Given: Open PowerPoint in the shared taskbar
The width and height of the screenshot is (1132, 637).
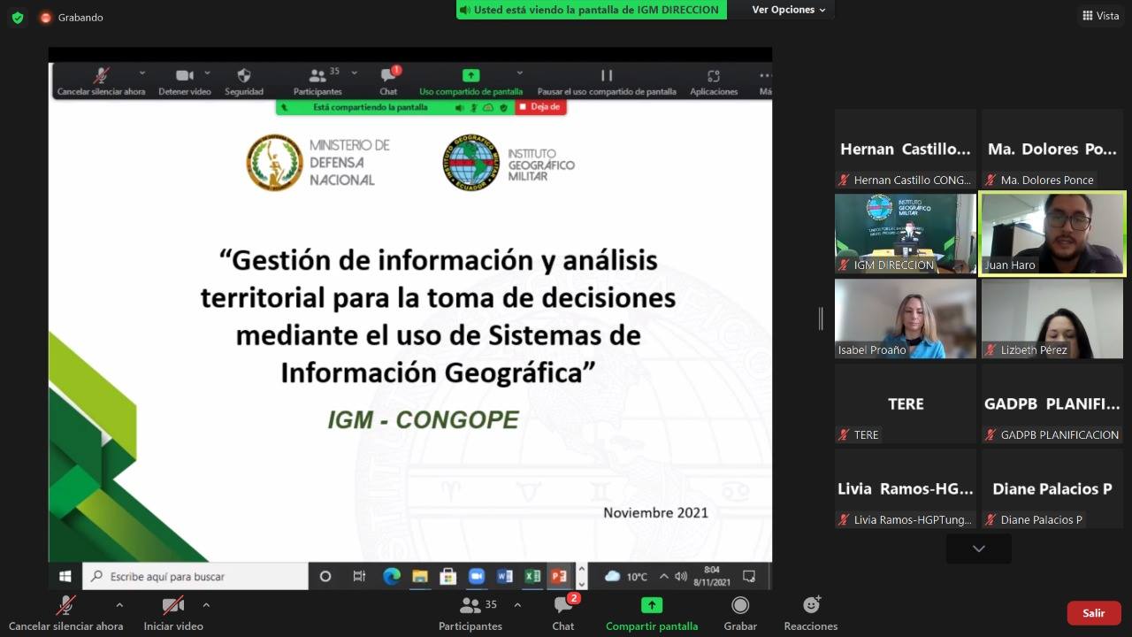Looking at the screenshot, I should pos(559,576).
